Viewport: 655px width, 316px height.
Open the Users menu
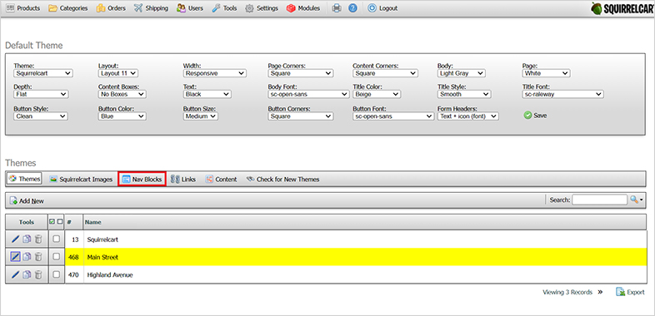pos(190,8)
